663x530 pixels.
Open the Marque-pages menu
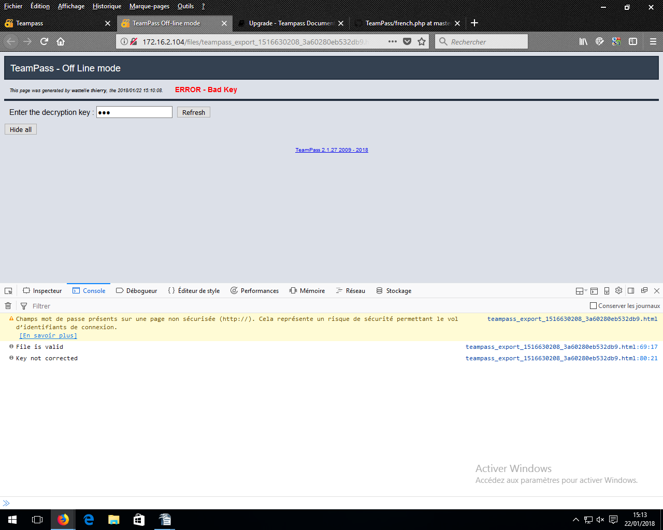tap(149, 6)
